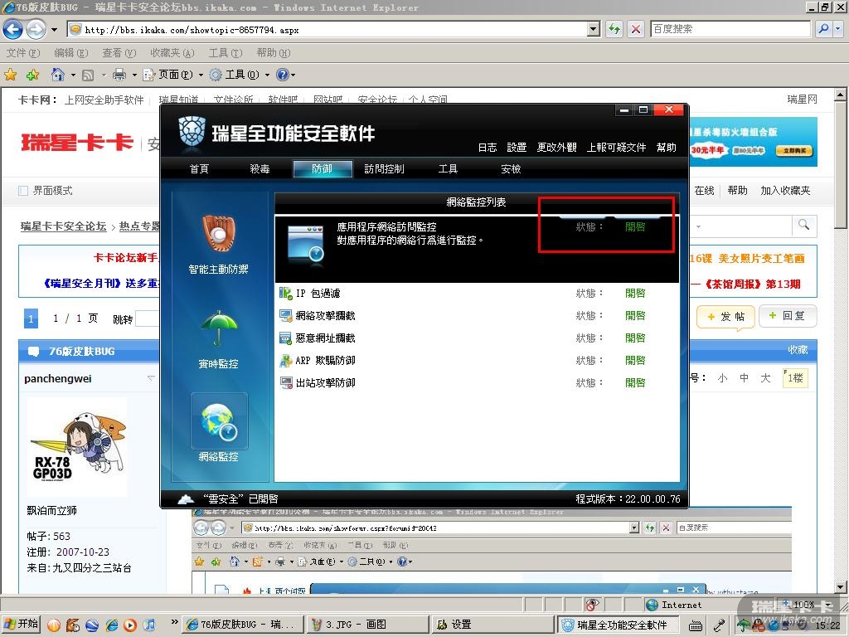Open the 智能主動防禦 baseball glove icon
The width and height of the screenshot is (849, 637).
219,233
